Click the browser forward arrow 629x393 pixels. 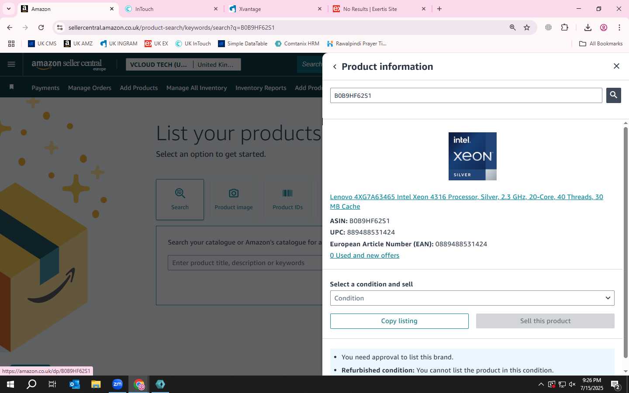25,28
